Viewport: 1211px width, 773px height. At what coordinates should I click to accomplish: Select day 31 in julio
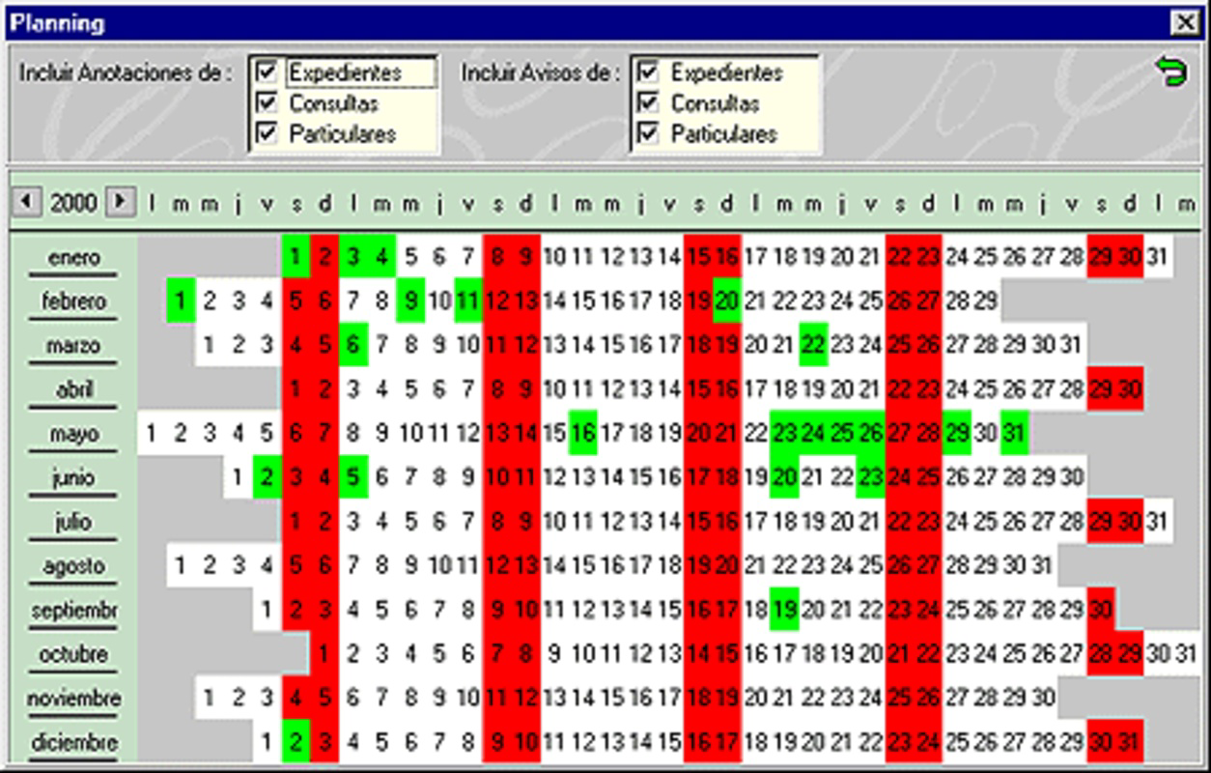1159,522
